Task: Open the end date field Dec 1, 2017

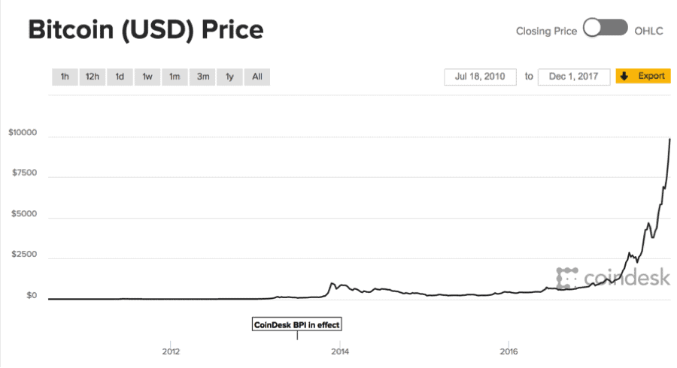Action: click(x=573, y=77)
